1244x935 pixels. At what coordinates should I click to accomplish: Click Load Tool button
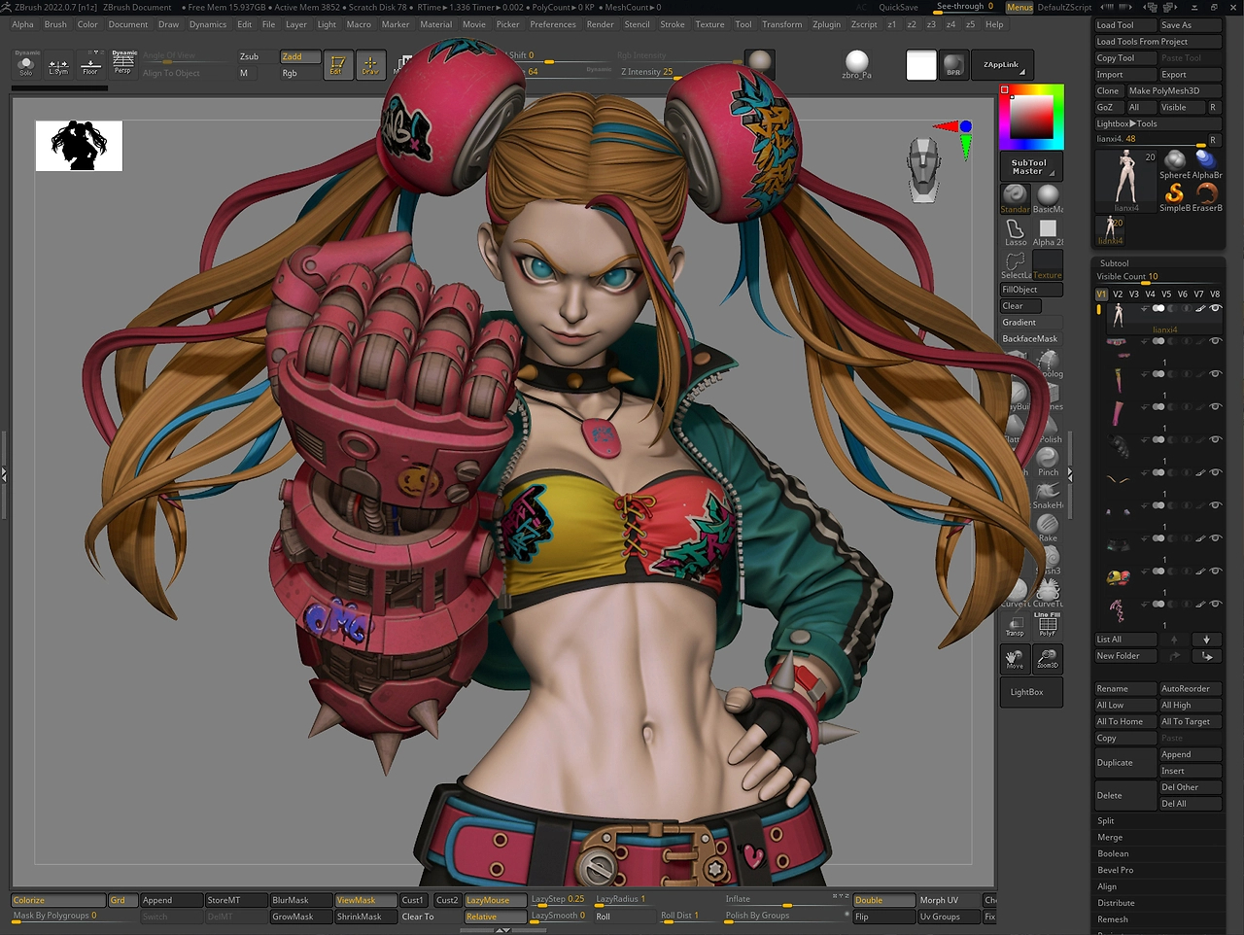pos(1125,25)
